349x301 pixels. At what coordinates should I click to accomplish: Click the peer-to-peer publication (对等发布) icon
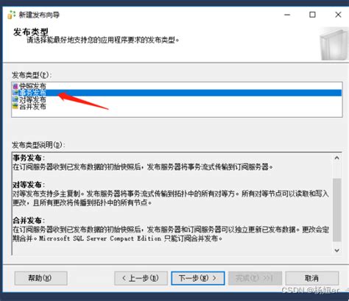15,99
